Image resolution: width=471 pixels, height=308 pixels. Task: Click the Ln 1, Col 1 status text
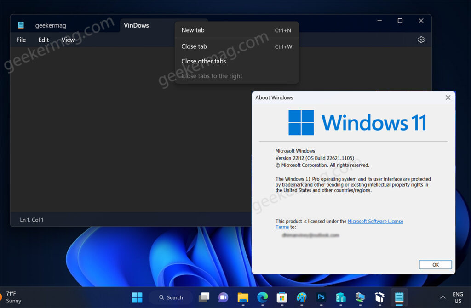click(32, 220)
